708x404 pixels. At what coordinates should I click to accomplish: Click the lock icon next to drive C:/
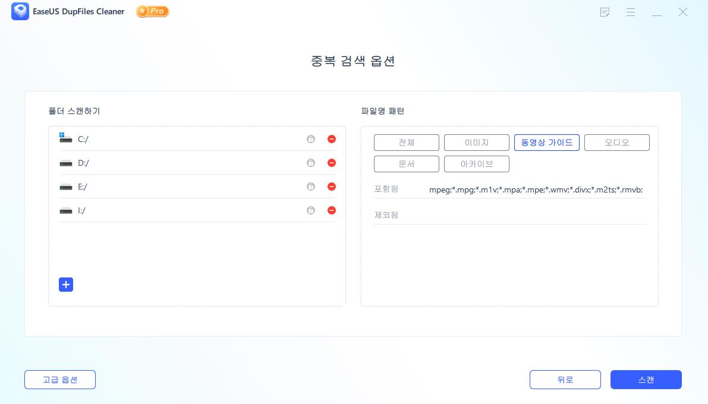[311, 138]
